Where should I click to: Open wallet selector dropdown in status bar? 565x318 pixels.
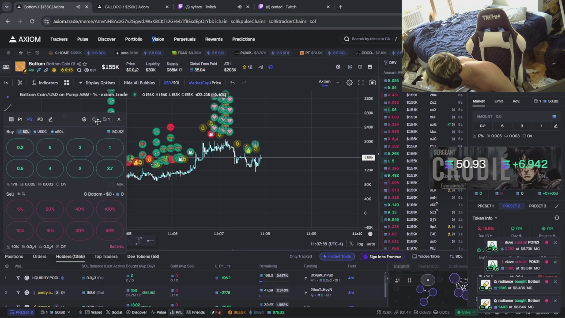coord(55,312)
